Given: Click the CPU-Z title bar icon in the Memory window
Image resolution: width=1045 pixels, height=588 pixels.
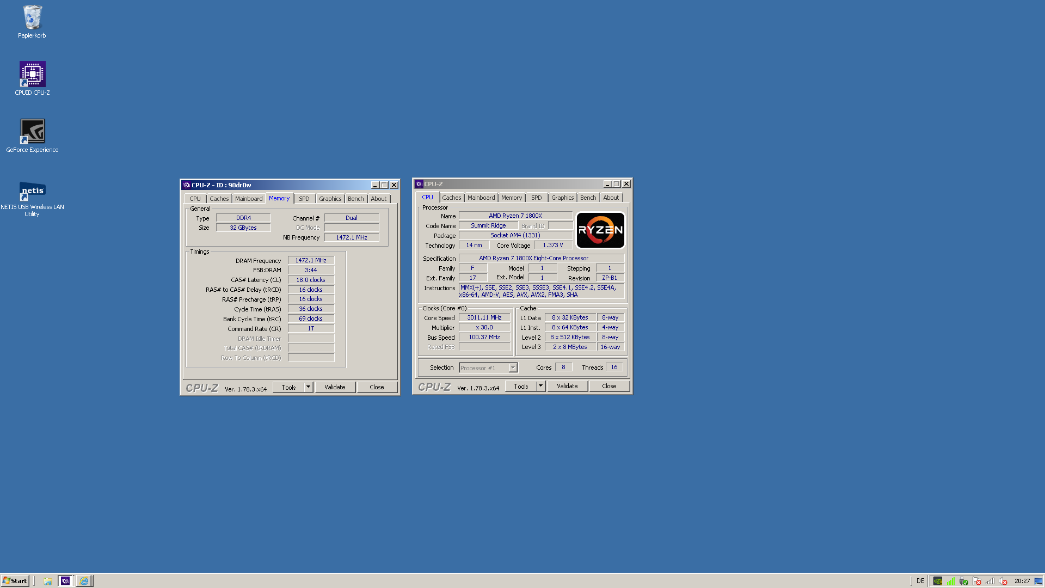Looking at the screenshot, I should pyautogui.click(x=187, y=185).
